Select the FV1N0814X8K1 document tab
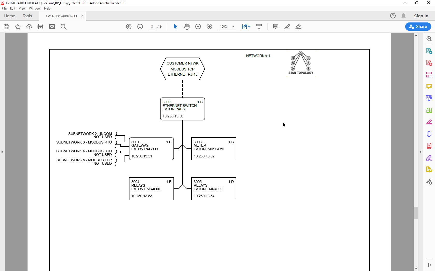 pyautogui.click(x=62, y=16)
